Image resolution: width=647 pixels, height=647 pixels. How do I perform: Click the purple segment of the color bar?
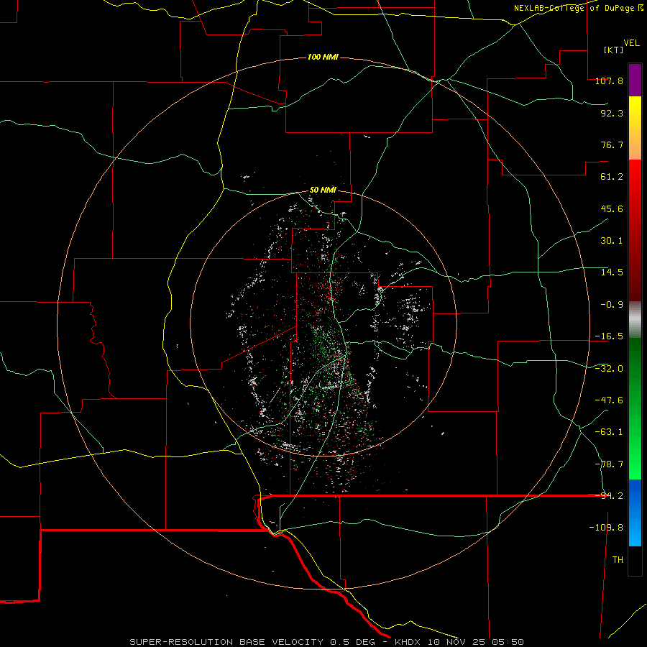click(635, 81)
